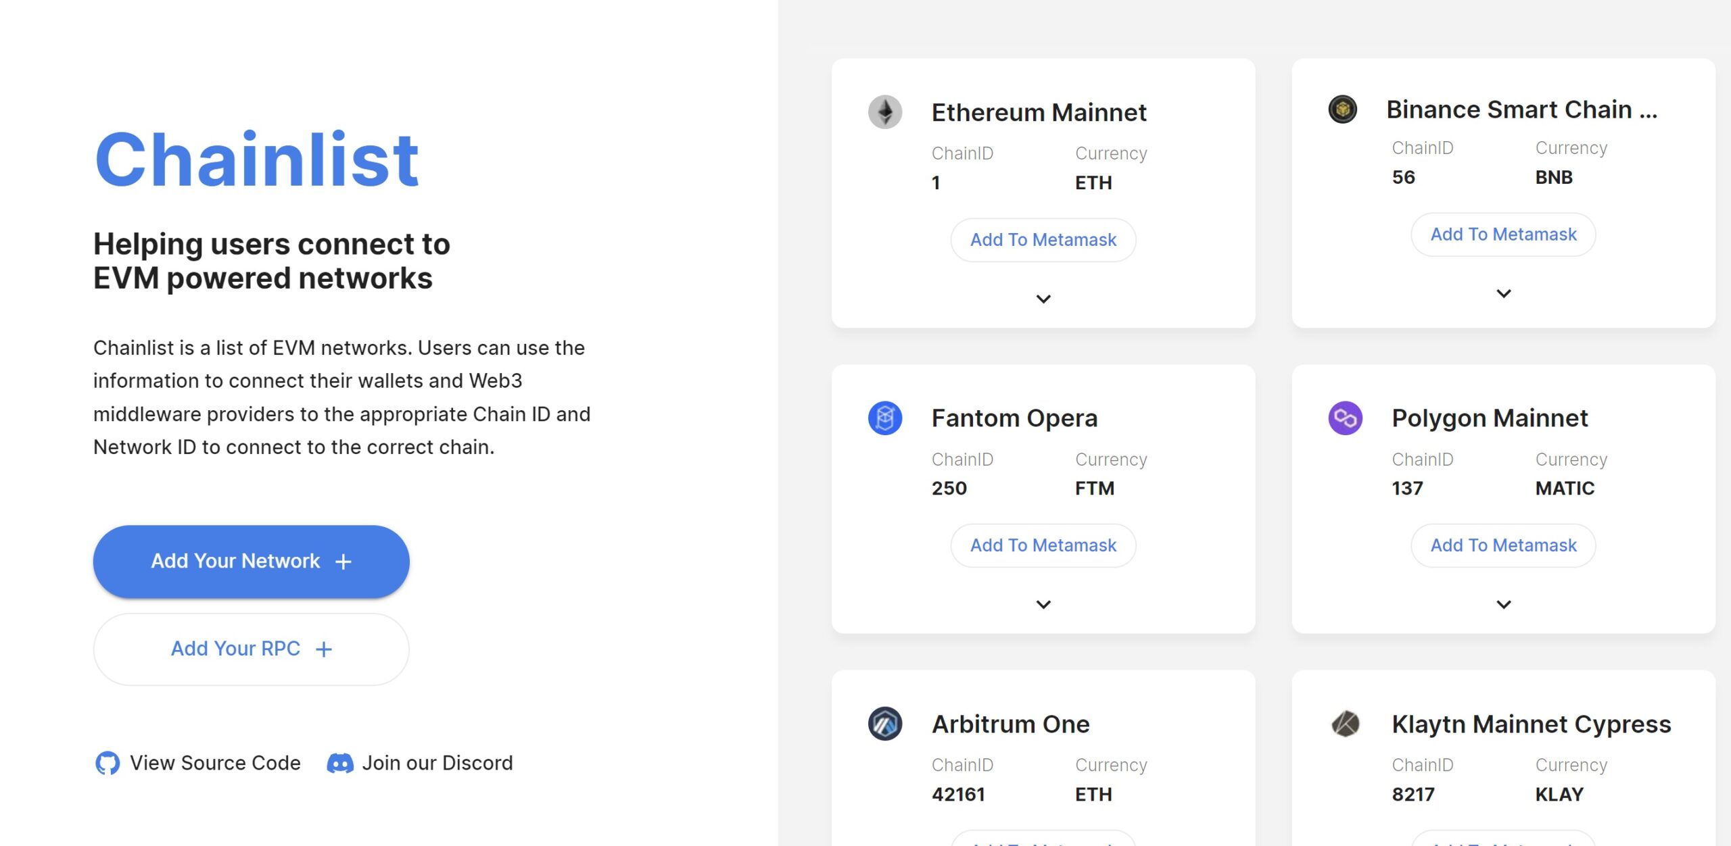The height and width of the screenshot is (846, 1731).
Task: Click the Klaytn Mainnet Cypress logo icon
Action: [1345, 724]
